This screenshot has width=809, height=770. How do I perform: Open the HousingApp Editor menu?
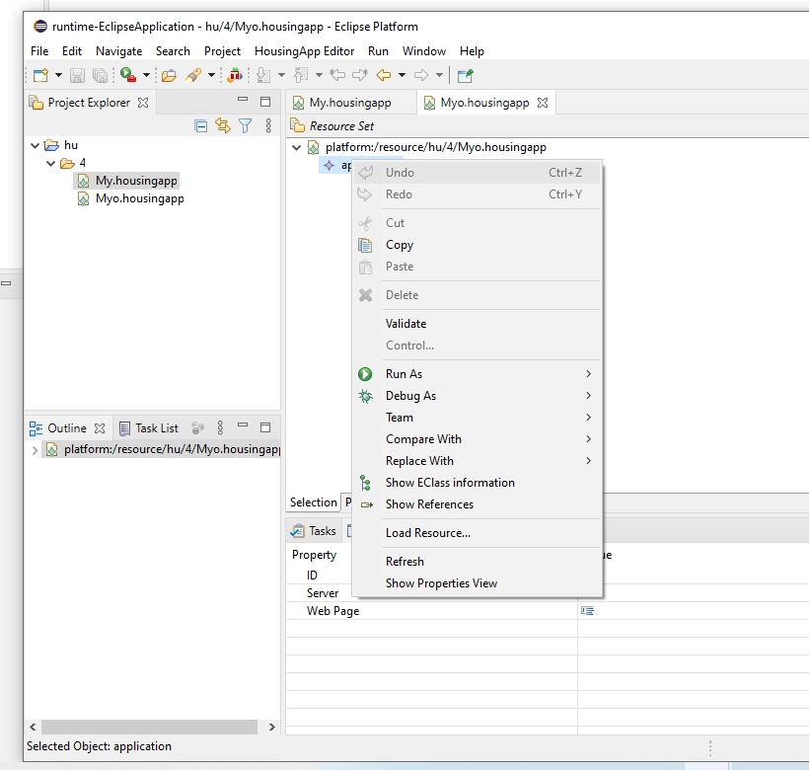point(305,51)
